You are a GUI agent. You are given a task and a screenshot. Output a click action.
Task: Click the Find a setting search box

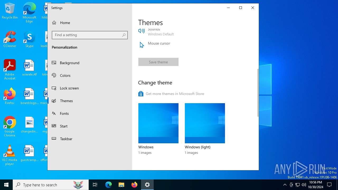(90, 35)
